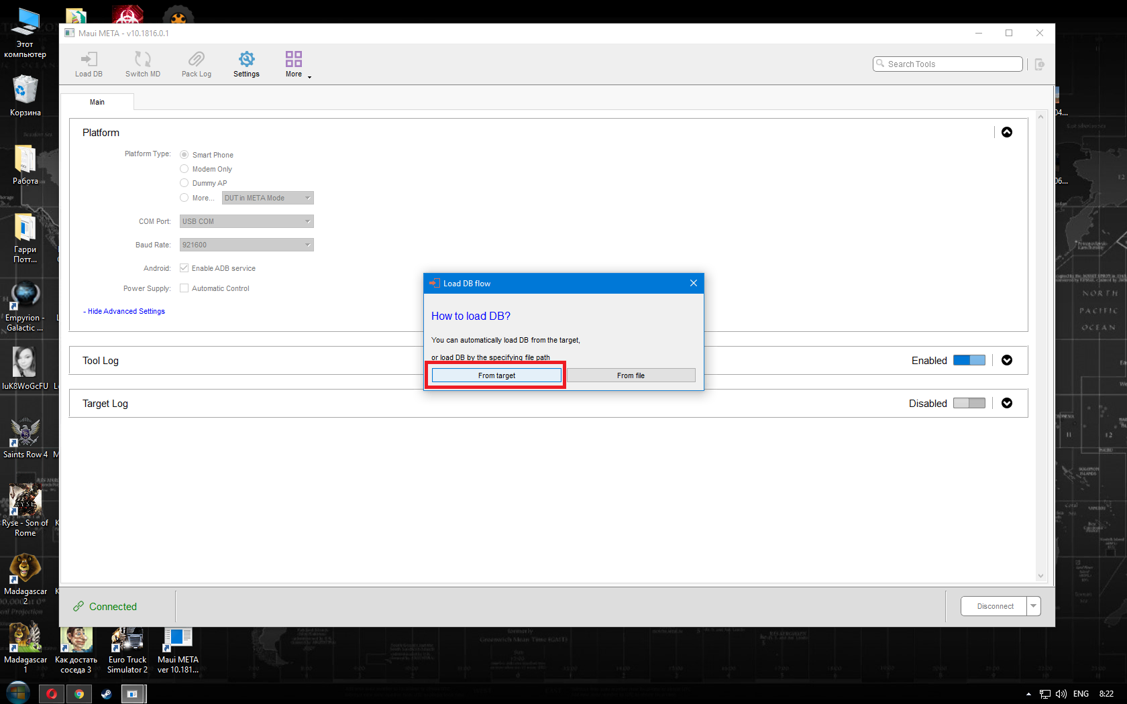Click the Steam taskbar icon

tap(106, 694)
